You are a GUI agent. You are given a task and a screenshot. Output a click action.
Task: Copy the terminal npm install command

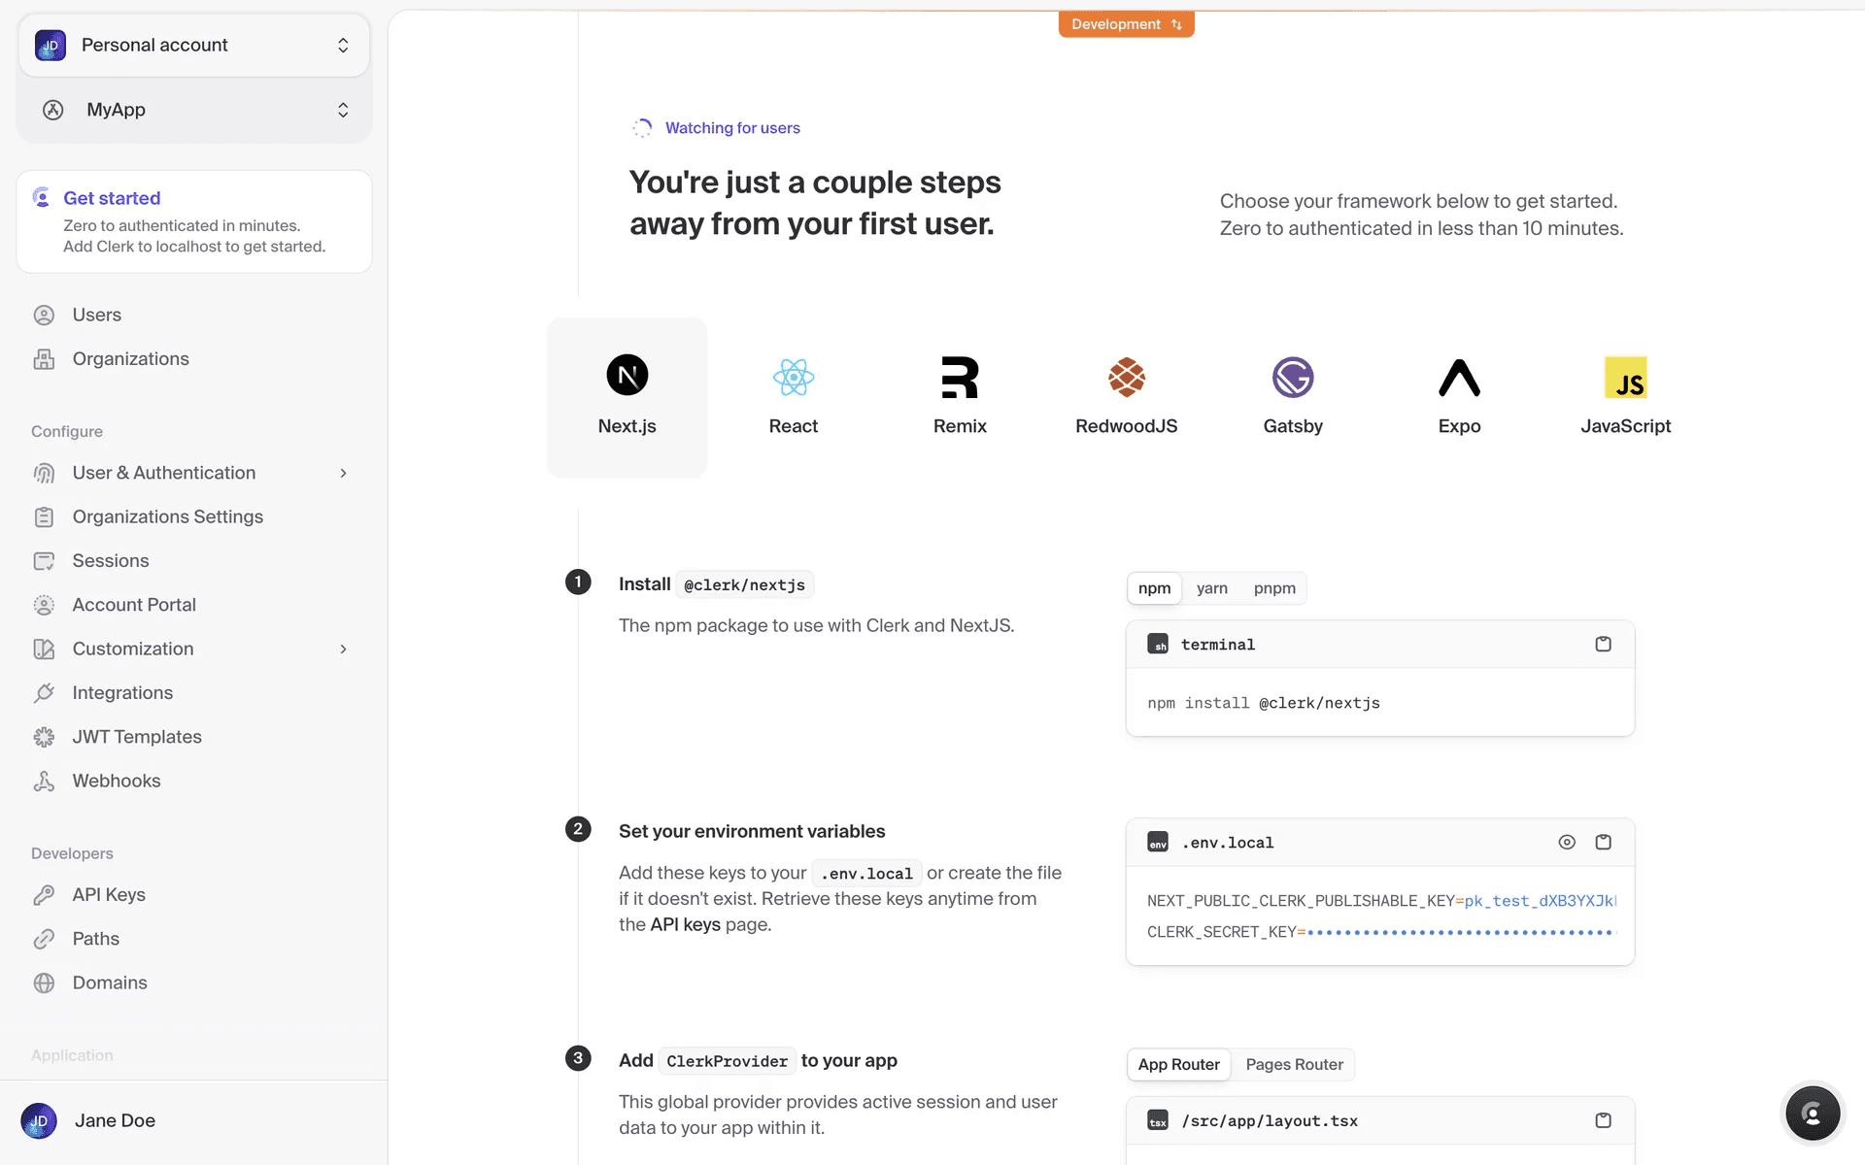pyautogui.click(x=1603, y=645)
